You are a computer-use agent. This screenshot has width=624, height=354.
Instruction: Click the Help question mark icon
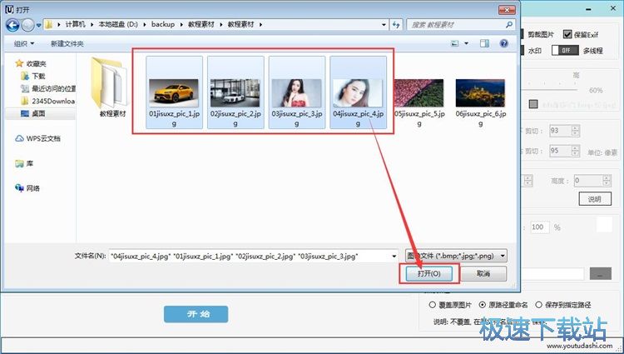tap(504, 43)
